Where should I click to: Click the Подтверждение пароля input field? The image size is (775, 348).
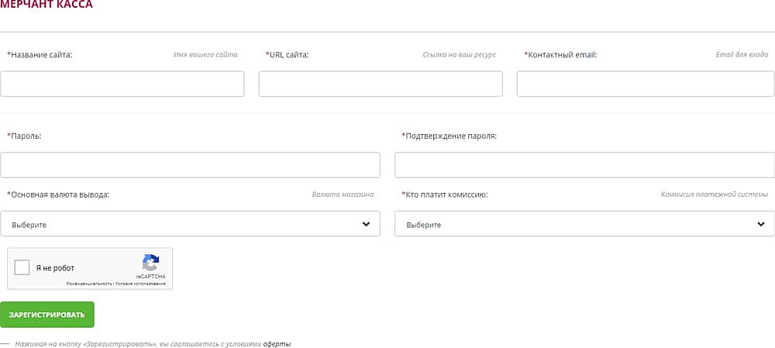pos(584,164)
